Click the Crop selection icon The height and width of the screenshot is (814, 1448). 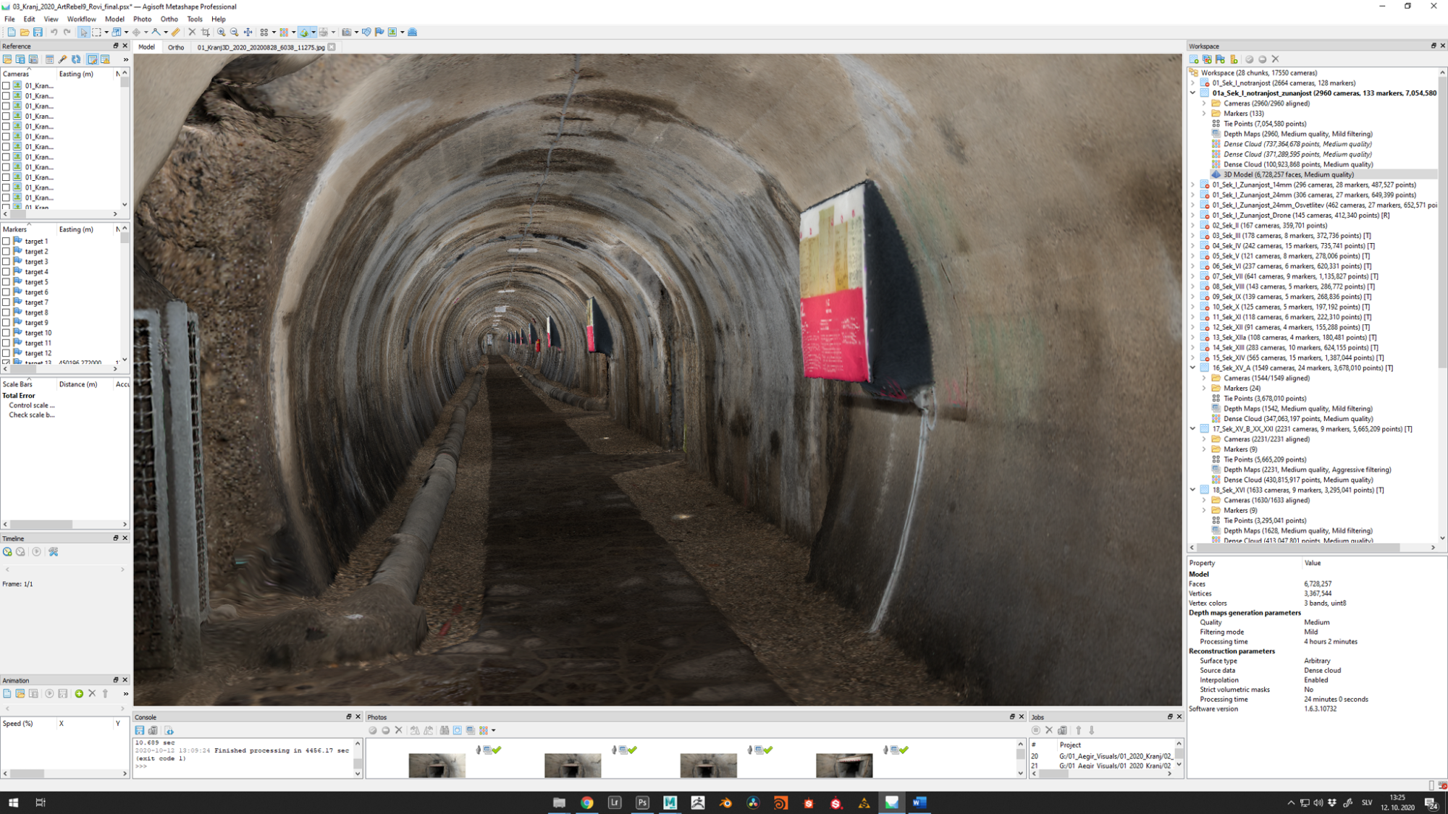pos(206,32)
